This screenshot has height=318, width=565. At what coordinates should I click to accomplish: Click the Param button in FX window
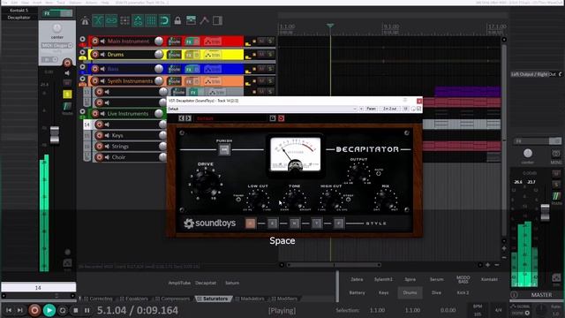371,109
